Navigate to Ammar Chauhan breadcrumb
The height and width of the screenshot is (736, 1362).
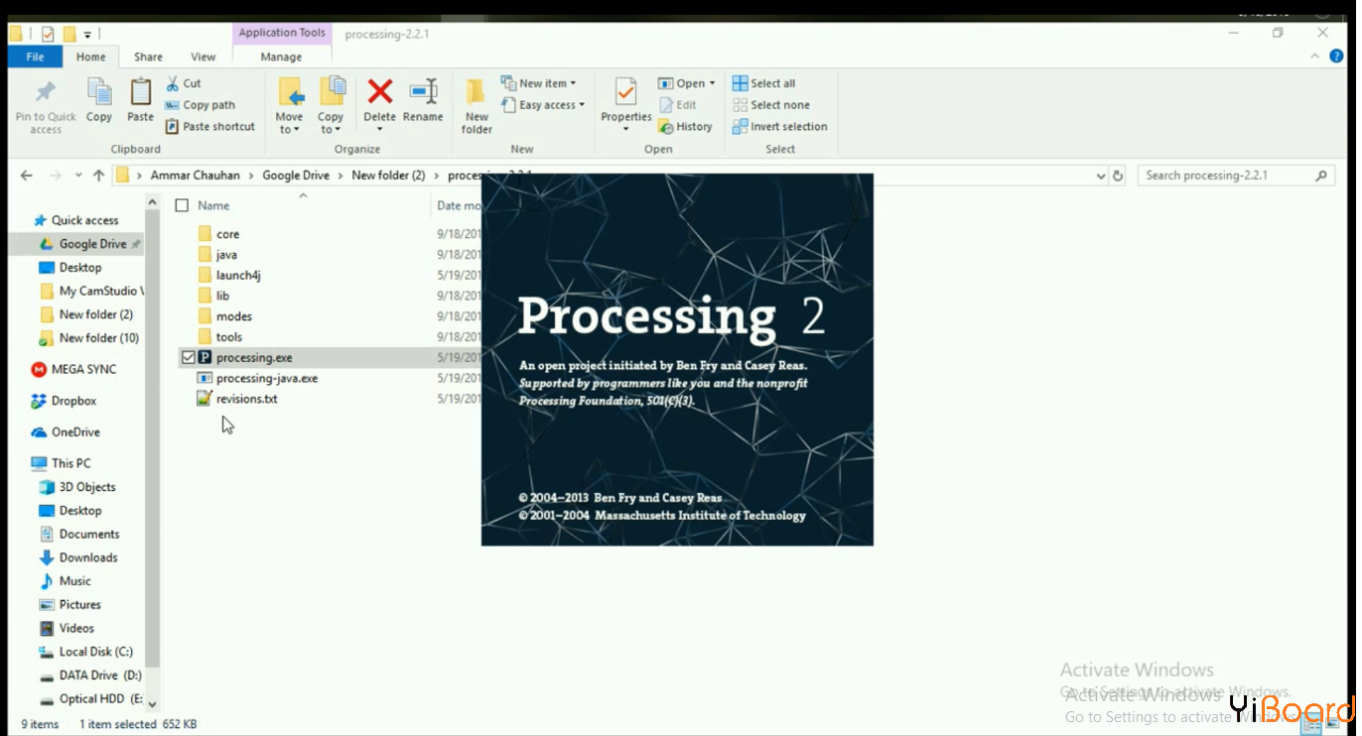tap(196, 176)
